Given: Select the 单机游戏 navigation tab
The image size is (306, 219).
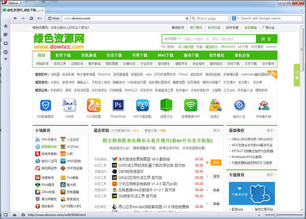Looking at the screenshot, I should (x=89, y=55).
